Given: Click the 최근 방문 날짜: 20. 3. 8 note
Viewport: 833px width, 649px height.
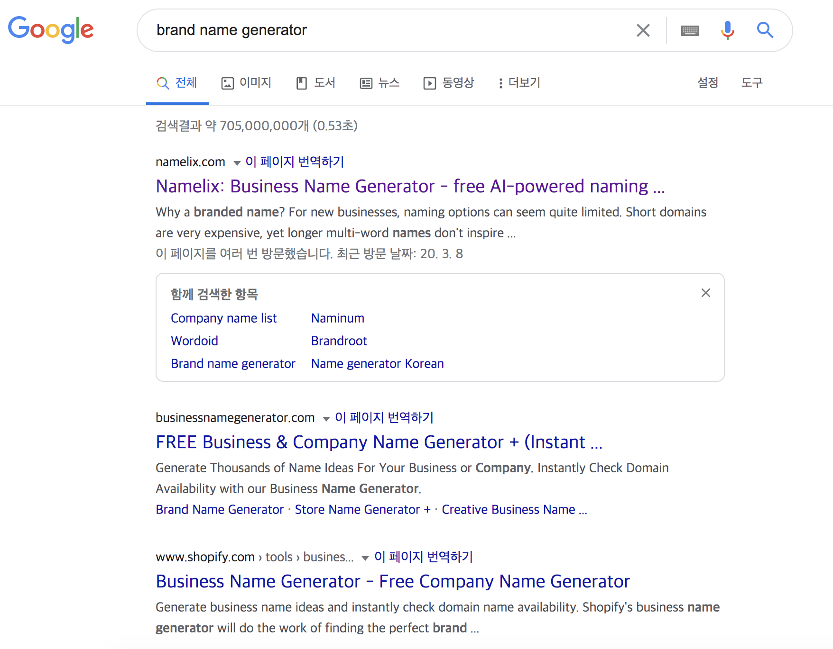Looking at the screenshot, I should 400,254.
